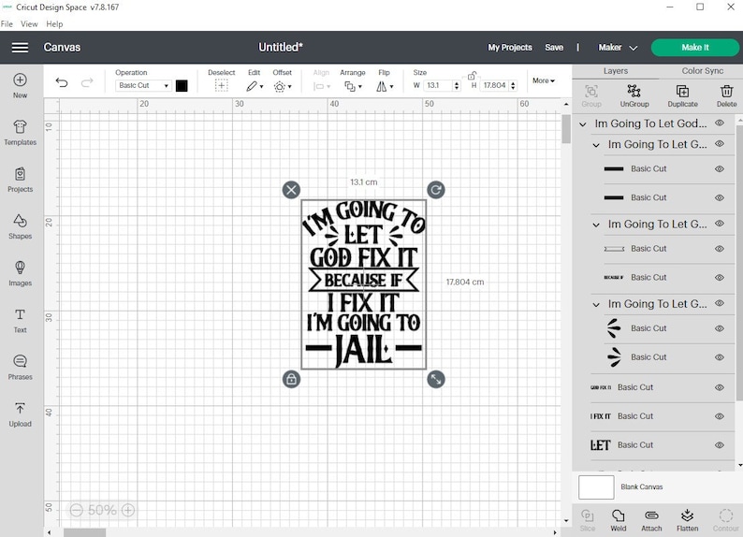Hide the first Basic Cut line layer
Screen dimensions: 743x537
[720, 168]
